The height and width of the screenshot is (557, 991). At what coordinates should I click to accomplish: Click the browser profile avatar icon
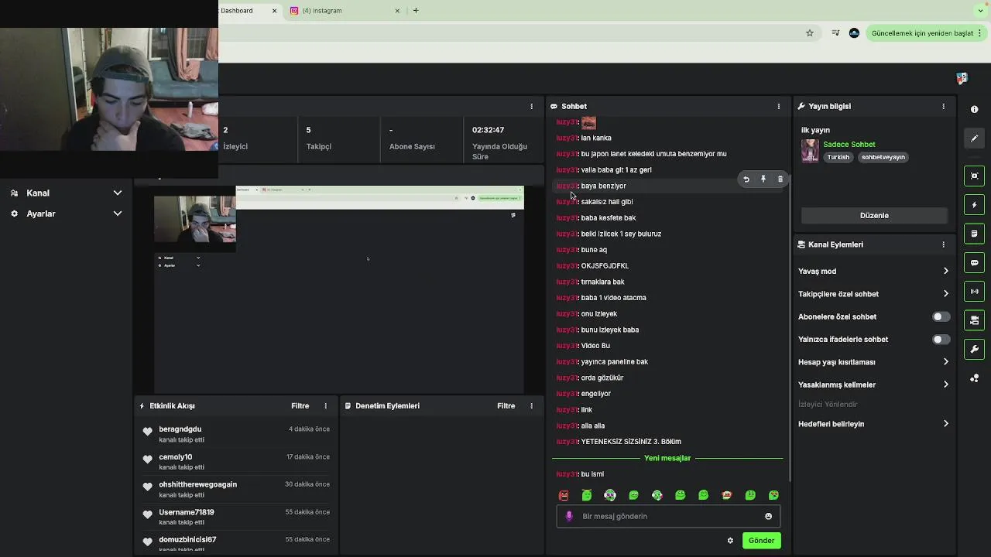[854, 33]
